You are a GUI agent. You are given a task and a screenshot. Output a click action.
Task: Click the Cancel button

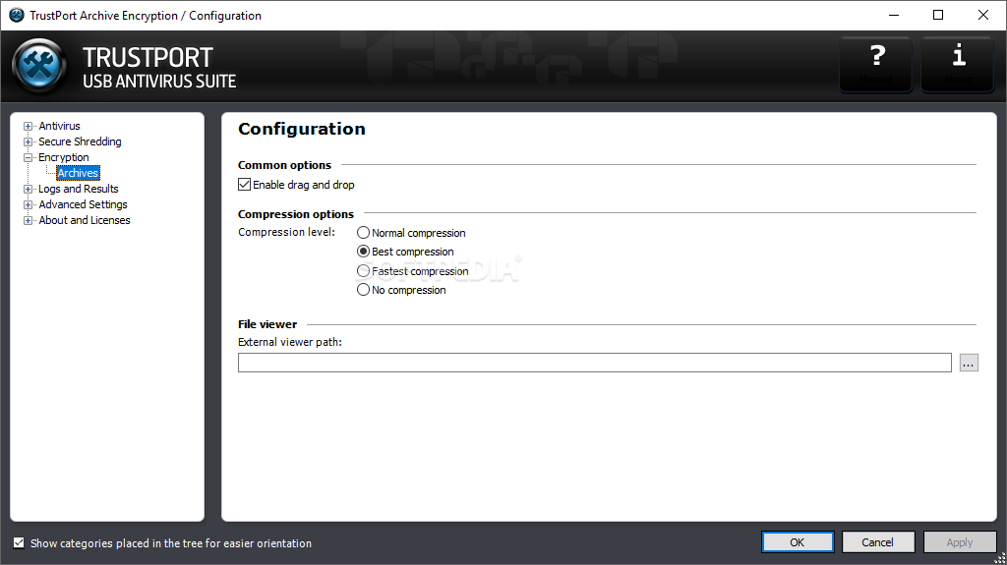pyautogui.click(x=878, y=542)
